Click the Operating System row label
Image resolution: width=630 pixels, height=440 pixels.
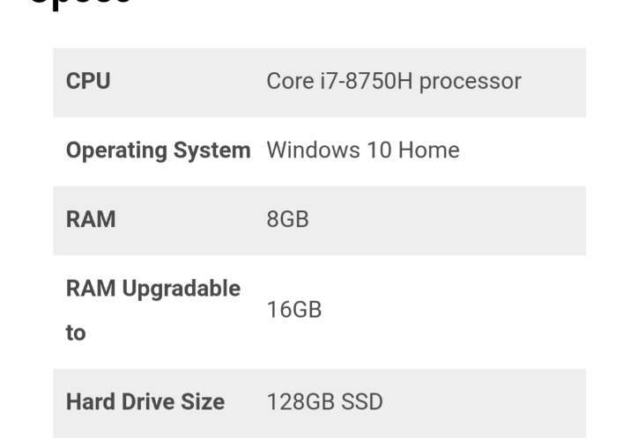point(158,150)
